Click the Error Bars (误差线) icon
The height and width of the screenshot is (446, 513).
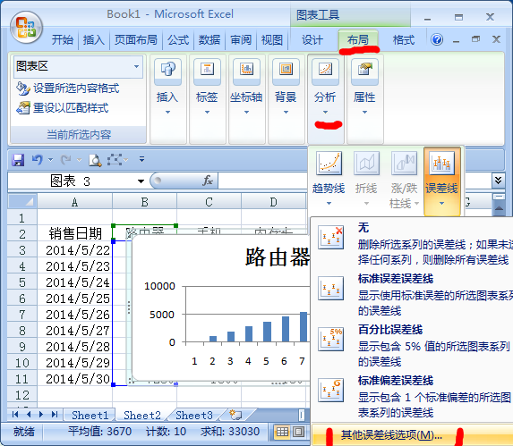[x=441, y=163]
